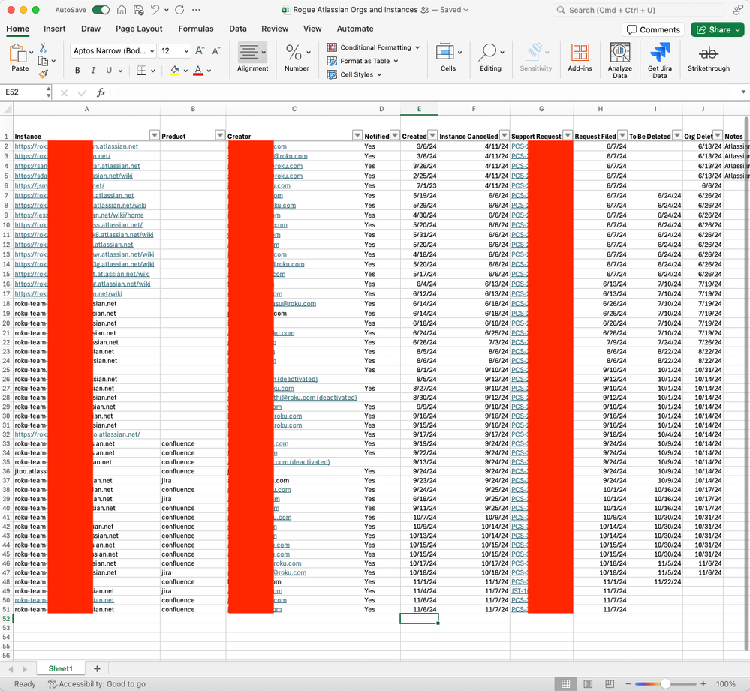The image size is (750, 691).
Task: Expand the formula bar chevron
Action: 743,92
